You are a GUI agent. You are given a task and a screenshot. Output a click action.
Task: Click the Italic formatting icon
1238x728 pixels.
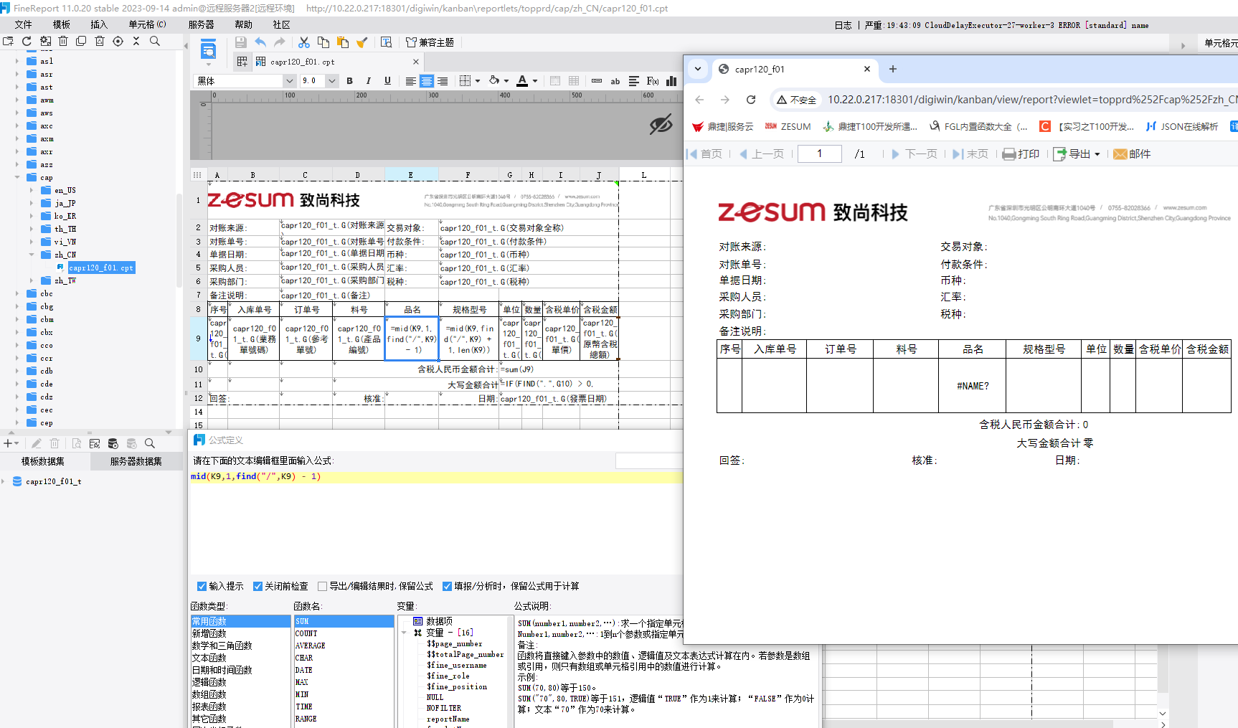(368, 81)
